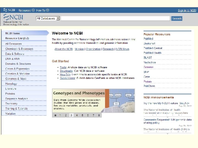Open Literature category
This screenshot has height=148, width=198.
pos(11,89)
